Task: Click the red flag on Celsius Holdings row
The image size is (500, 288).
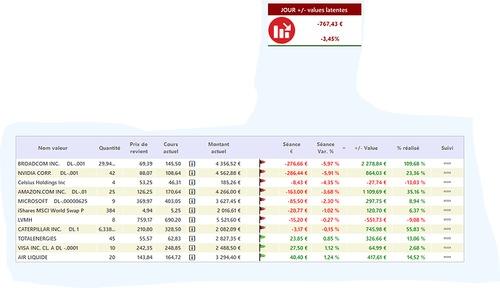Action: click(x=262, y=181)
